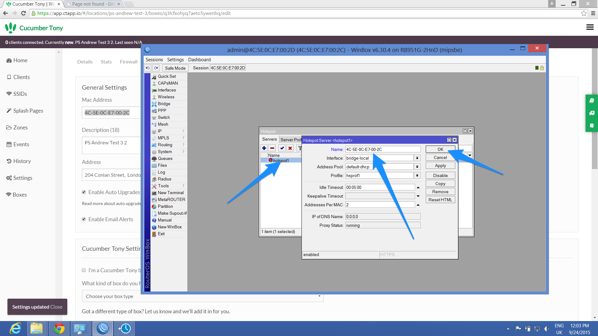Close the Settings updated notification
Viewport: 598px width, 336px height.
coord(56,307)
